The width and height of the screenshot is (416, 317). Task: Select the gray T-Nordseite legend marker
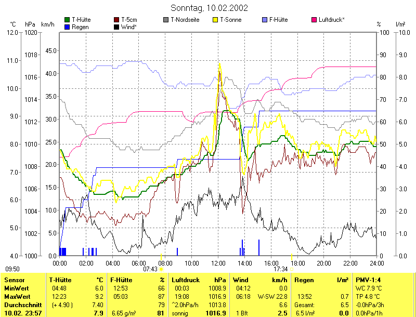pyautogui.click(x=166, y=20)
